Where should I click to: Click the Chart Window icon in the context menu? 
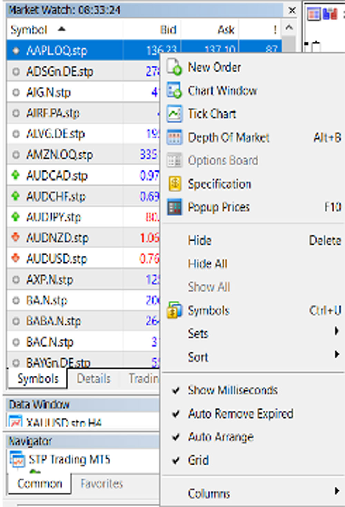174,90
